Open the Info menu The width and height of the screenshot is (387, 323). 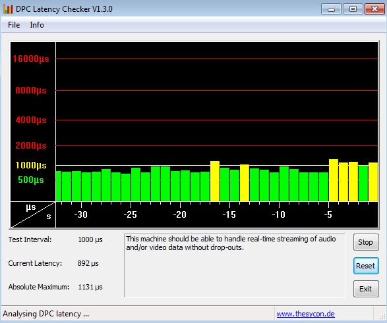(x=37, y=25)
